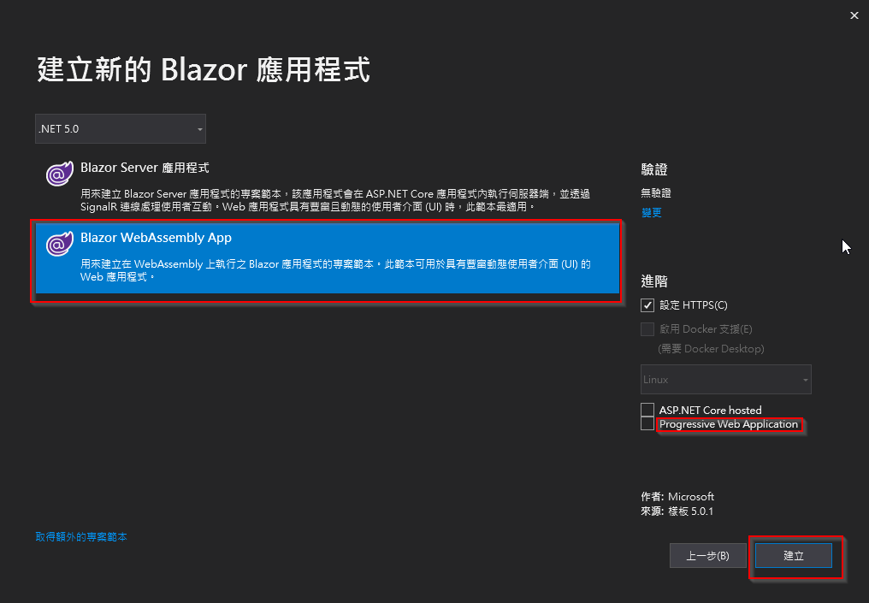This screenshot has width=869, height=603.
Task: Click the Blazor Server template description text
Action: point(335,200)
